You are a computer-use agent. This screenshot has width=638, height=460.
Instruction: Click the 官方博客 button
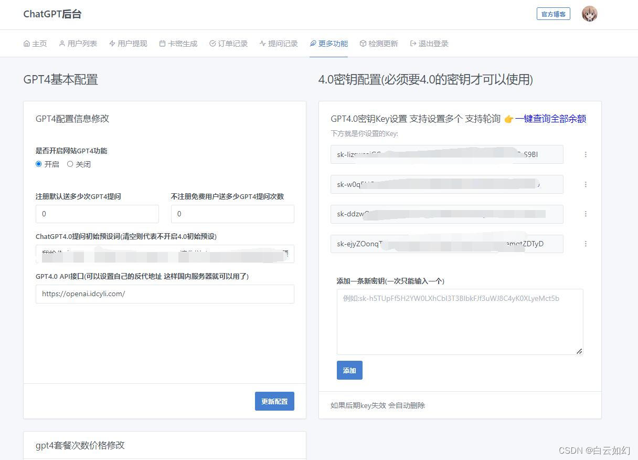click(554, 14)
